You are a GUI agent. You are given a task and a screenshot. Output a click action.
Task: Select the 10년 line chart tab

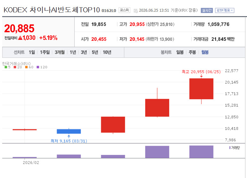coord(107,52)
